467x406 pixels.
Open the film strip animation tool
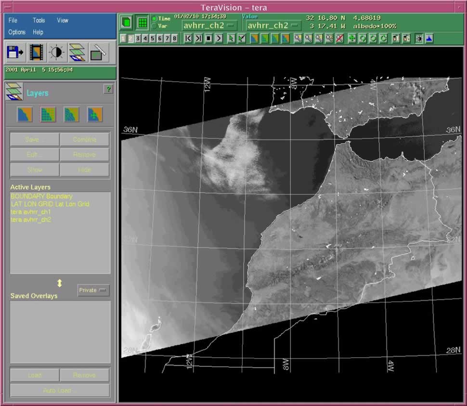pyautogui.click(x=36, y=52)
